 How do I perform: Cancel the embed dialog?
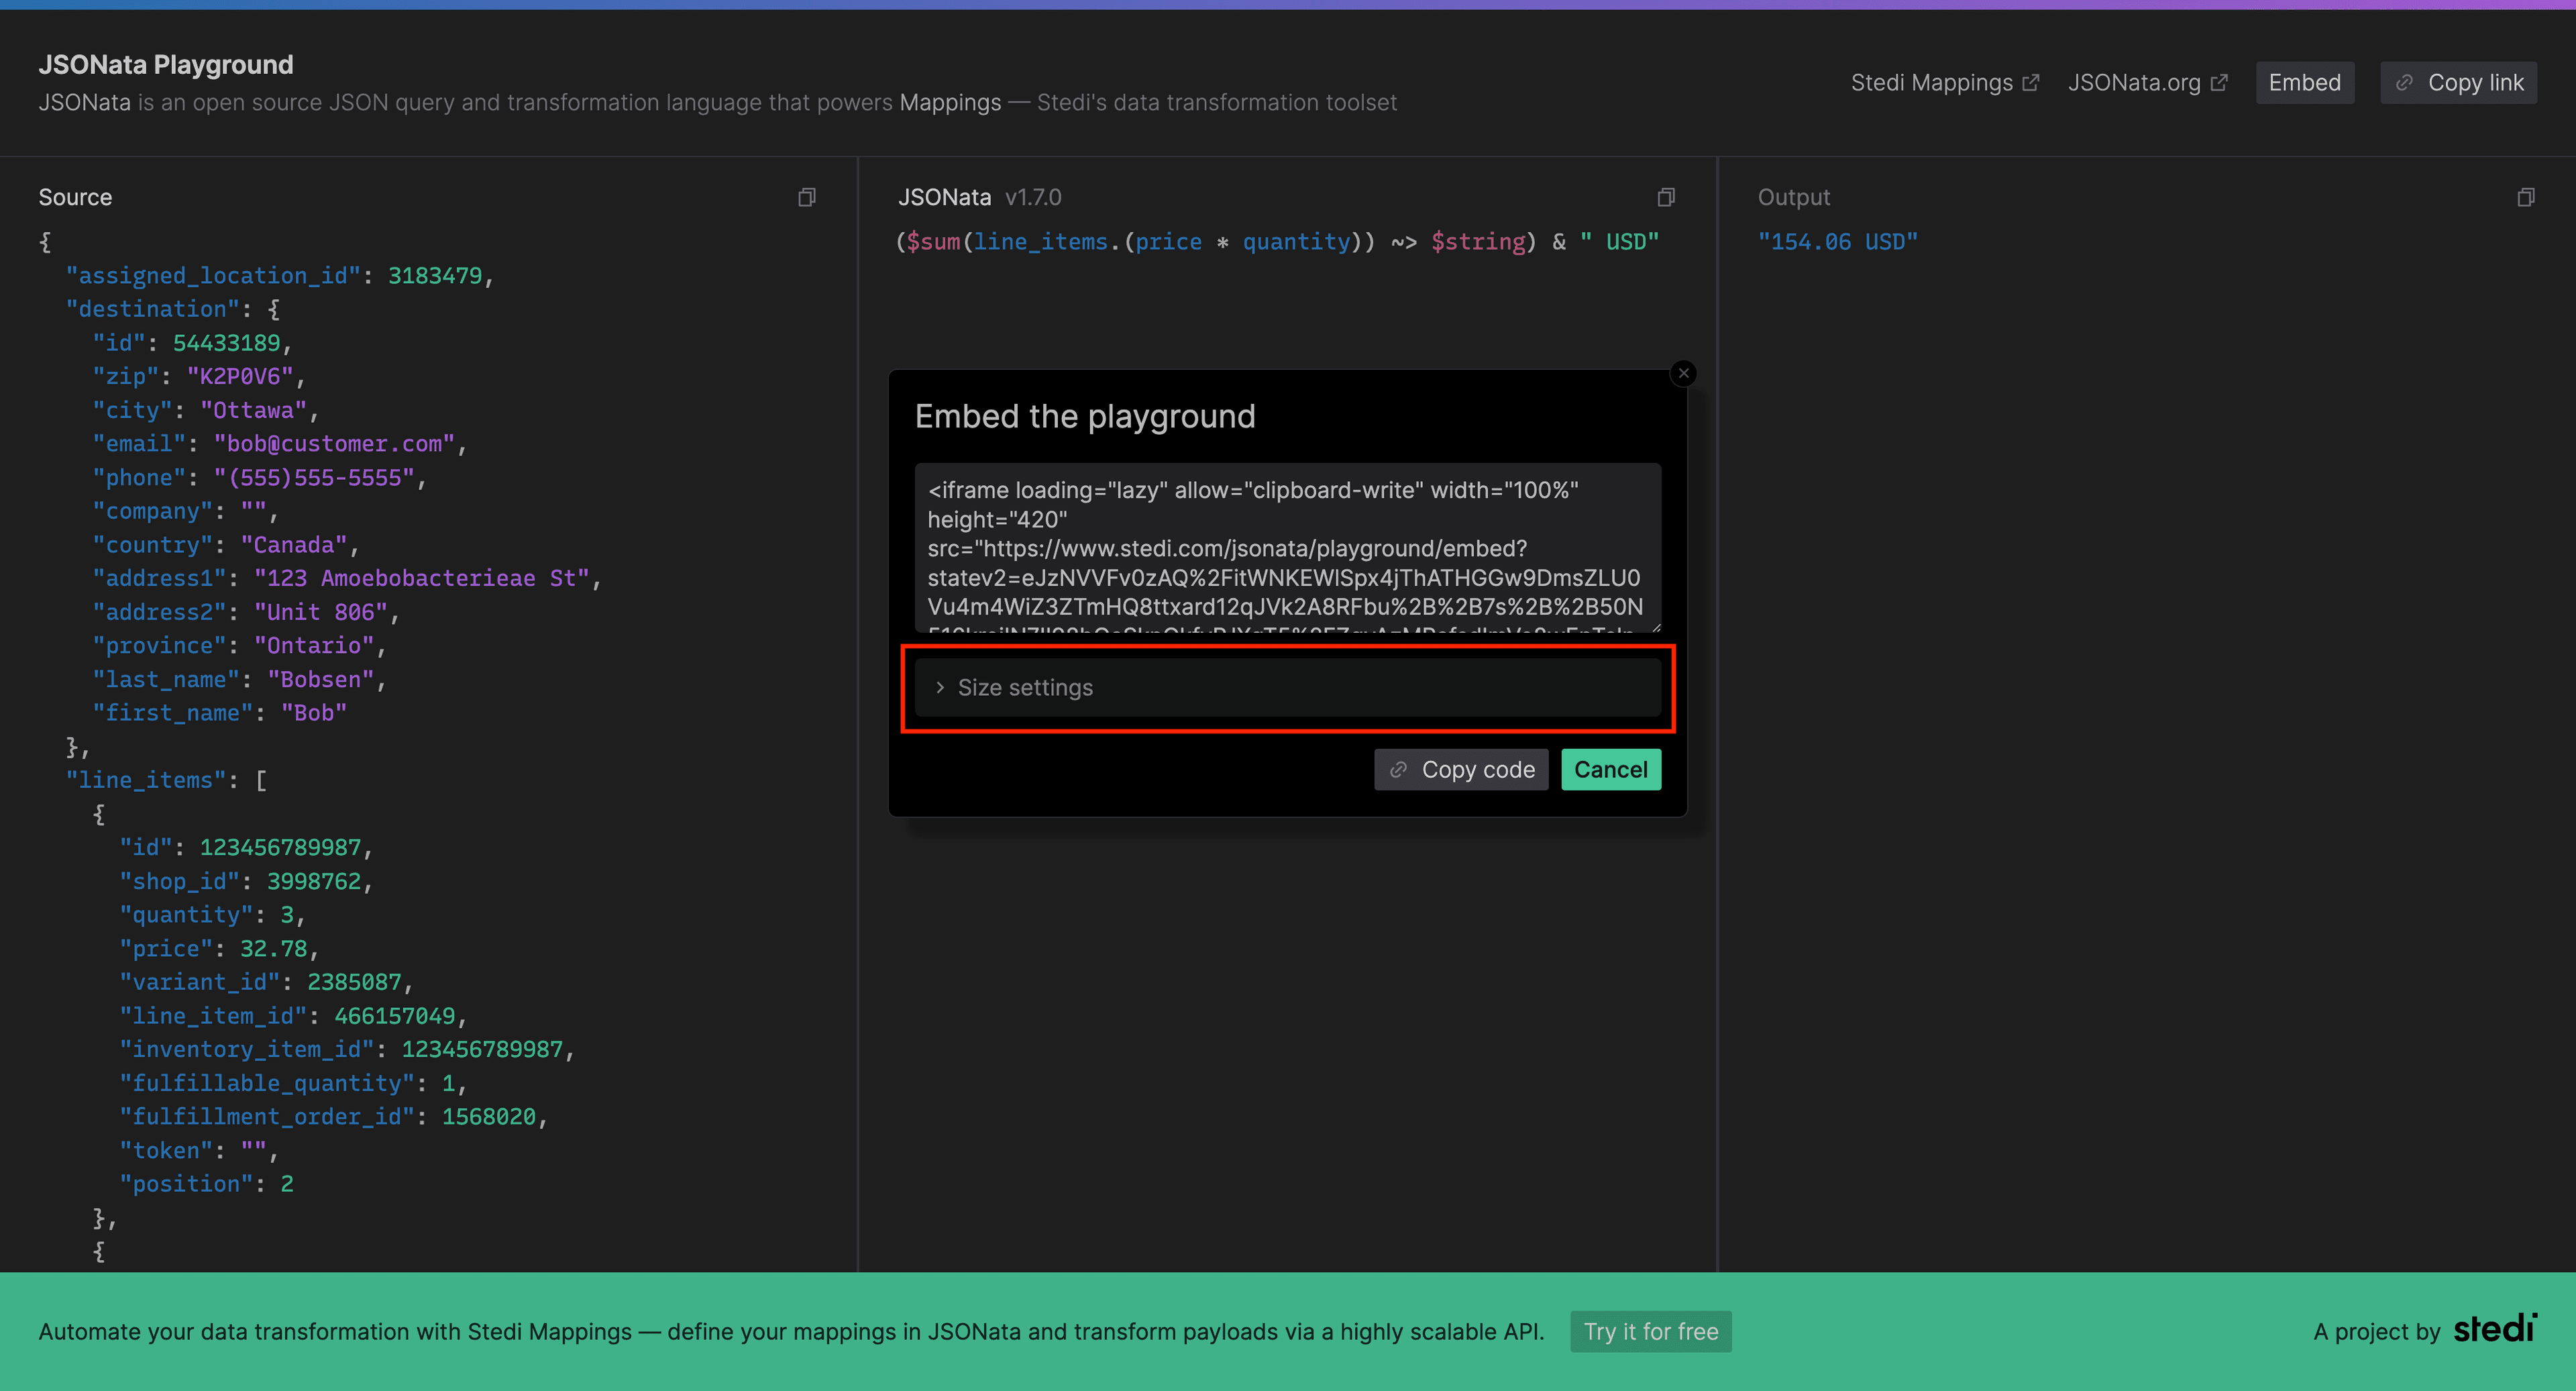point(1610,769)
